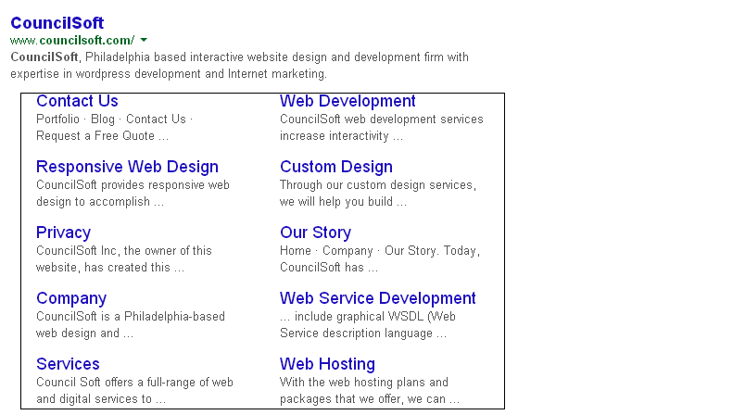
Task: Click the 'Through our custom design services' snippet
Action: tap(378, 193)
